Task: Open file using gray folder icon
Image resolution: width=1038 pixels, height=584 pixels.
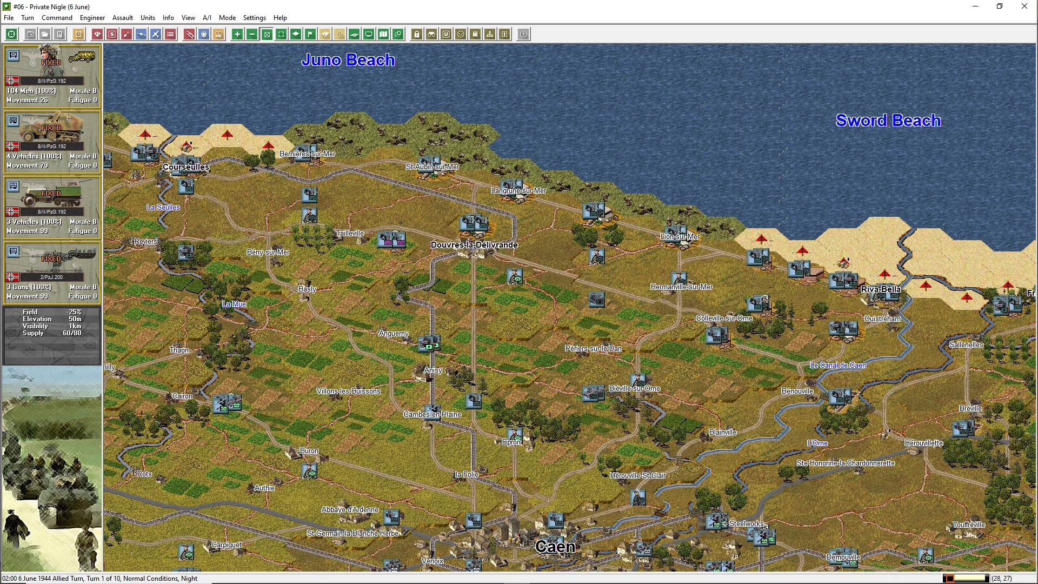Action: pyautogui.click(x=45, y=34)
